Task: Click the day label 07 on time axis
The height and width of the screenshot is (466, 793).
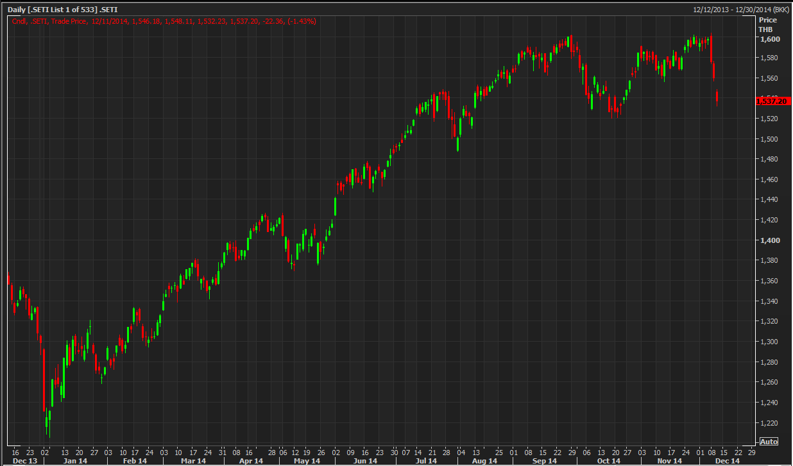Action: (x=405, y=451)
